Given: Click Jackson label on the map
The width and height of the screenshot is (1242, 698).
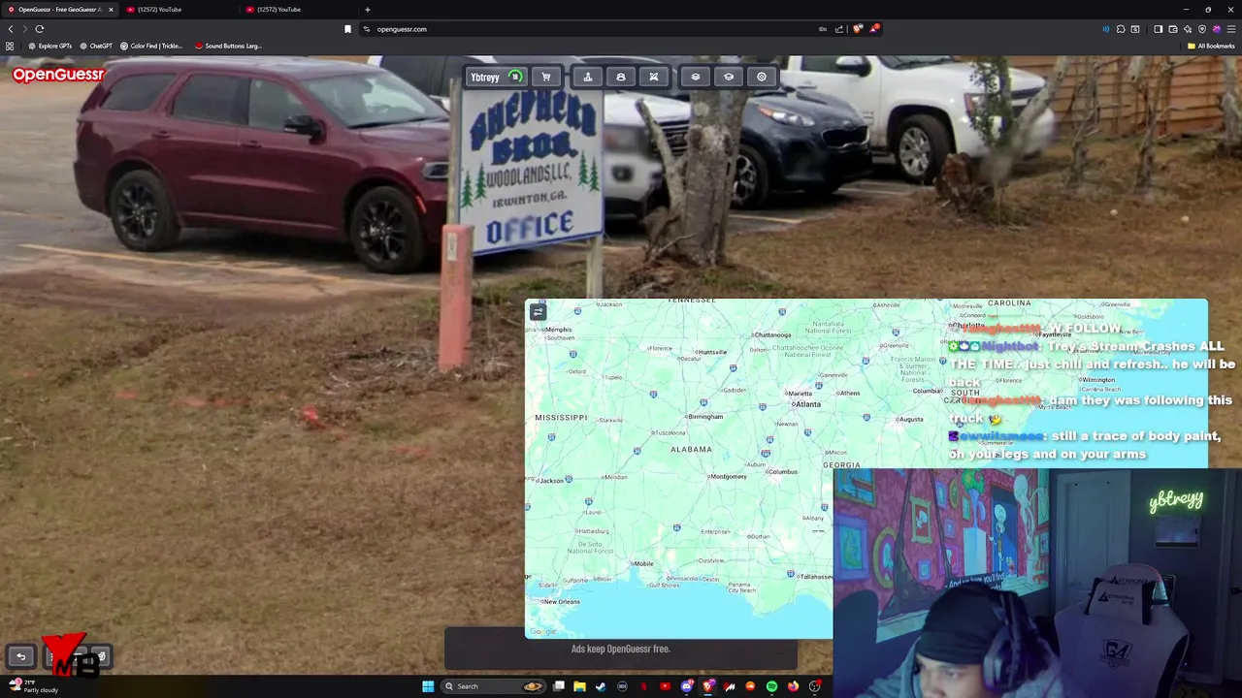Looking at the screenshot, I should 552,480.
